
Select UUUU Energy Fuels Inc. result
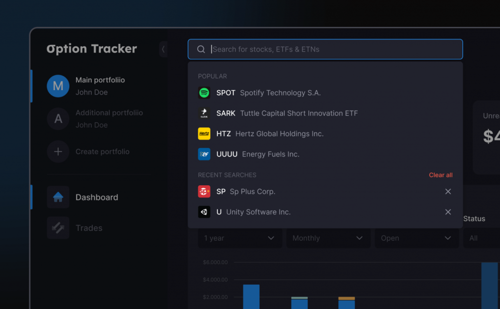point(325,154)
